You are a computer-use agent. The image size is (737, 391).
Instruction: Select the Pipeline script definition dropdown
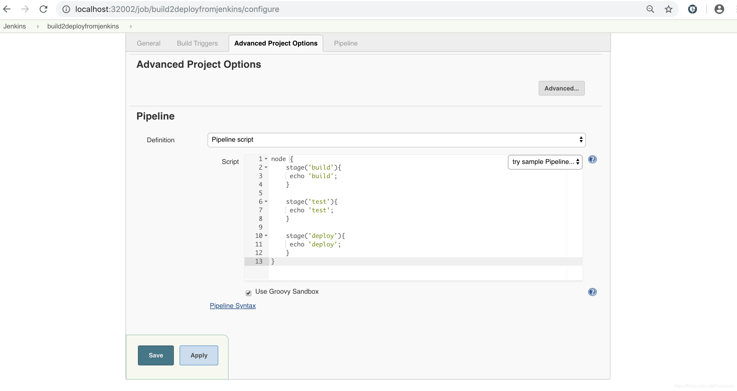tap(396, 140)
